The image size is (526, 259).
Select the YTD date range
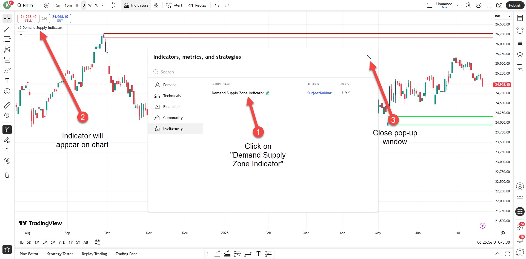(x=62, y=242)
